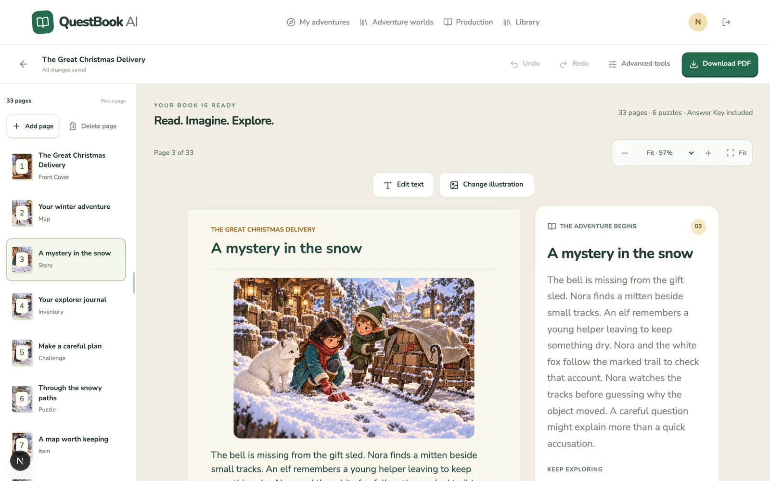This screenshot has height=481, width=770.
Task: Add a new page
Action: point(33,126)
